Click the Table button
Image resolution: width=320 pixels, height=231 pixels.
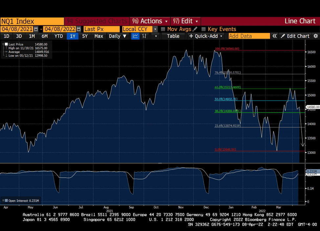pos(173,36)
